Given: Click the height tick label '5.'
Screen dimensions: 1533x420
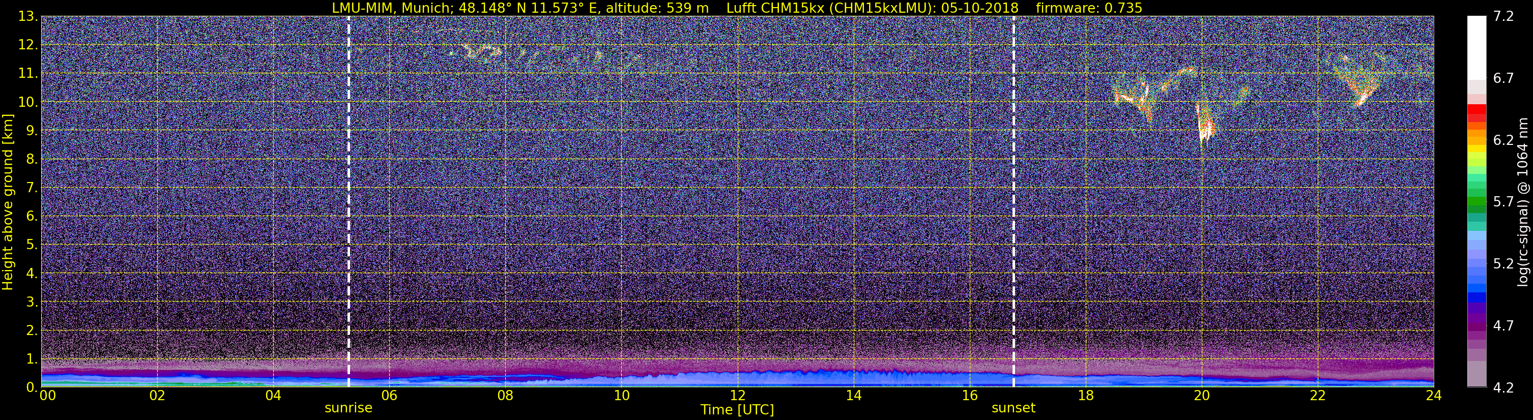Looking at the screenshot, I should [31, 245].
